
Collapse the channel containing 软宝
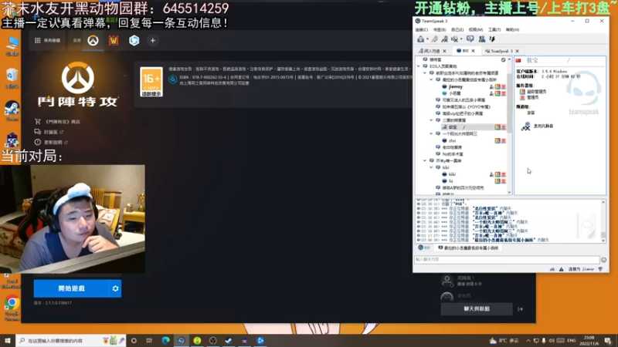tap(431, 120)
